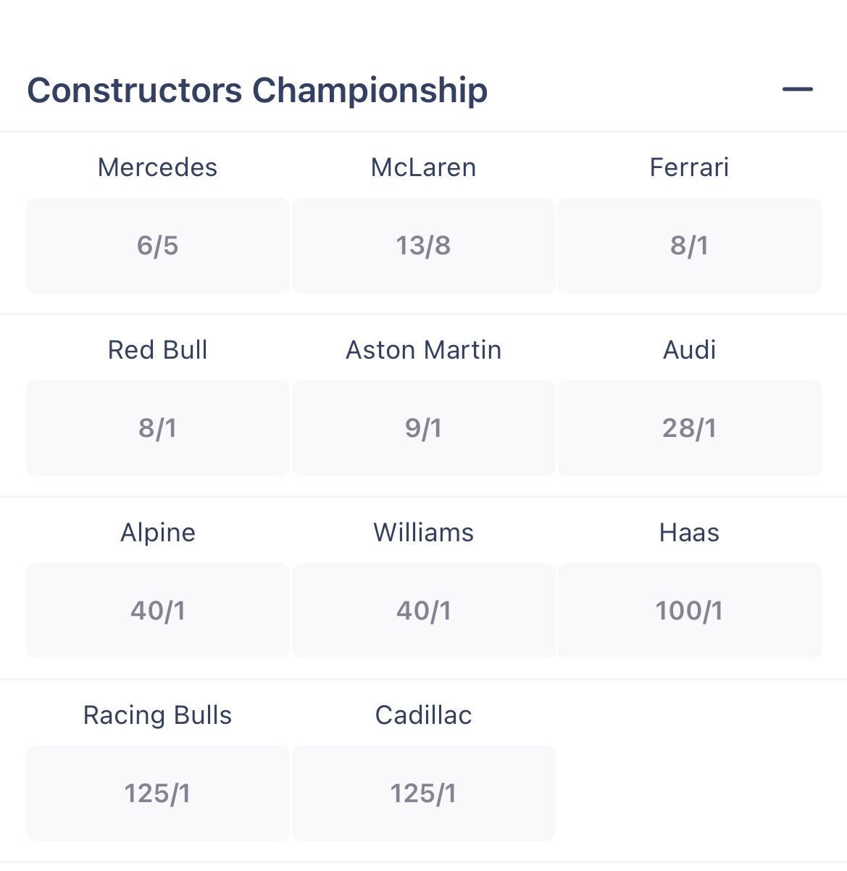Viewport: 847px width, 871px height.
Task: Click the McLaren team label
Action: click(423, 167)
